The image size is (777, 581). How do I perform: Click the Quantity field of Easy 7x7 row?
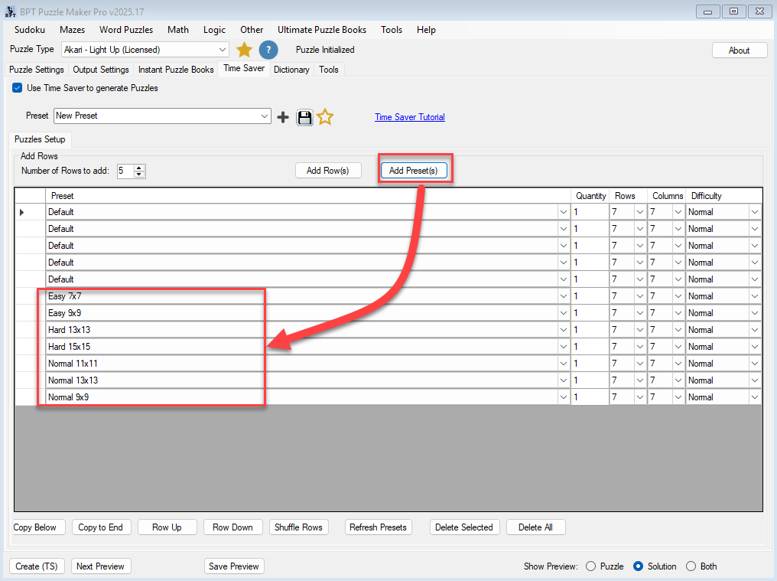pos(589,296)
